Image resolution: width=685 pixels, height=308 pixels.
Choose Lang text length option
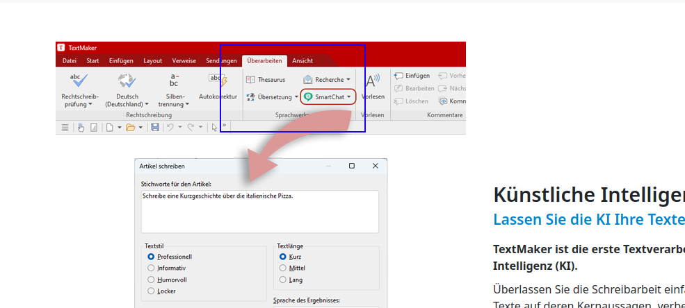coord(282,280)
